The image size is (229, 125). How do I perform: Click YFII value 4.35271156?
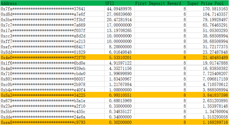tap(120, 68)
